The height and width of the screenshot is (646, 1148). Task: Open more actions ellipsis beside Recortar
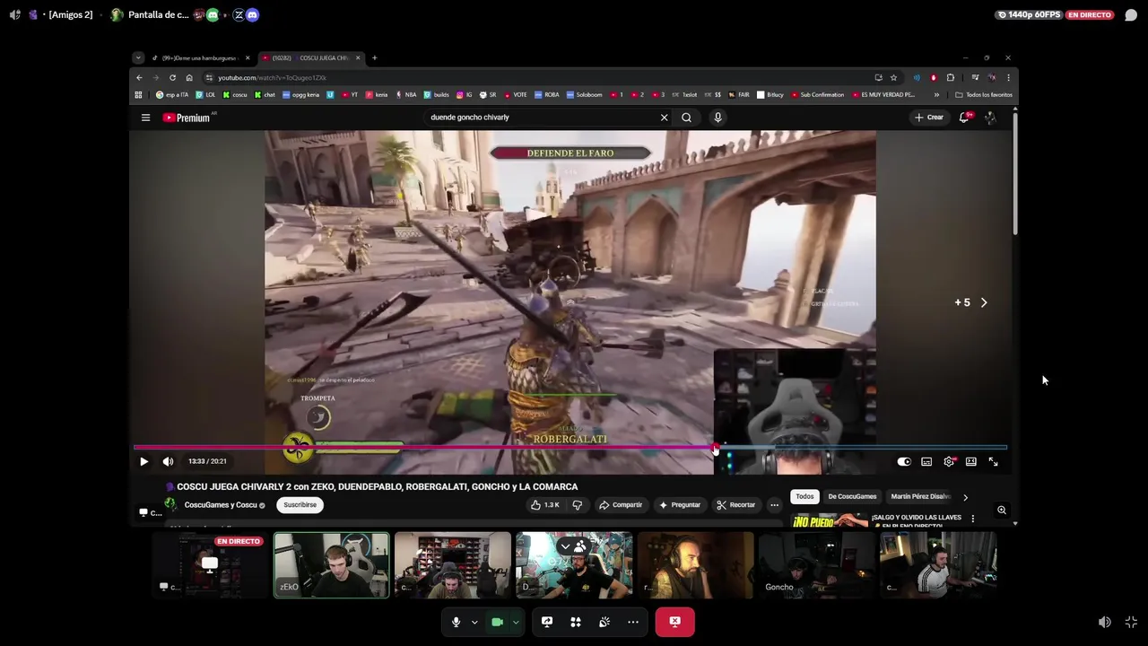click(x=774, y=505)
